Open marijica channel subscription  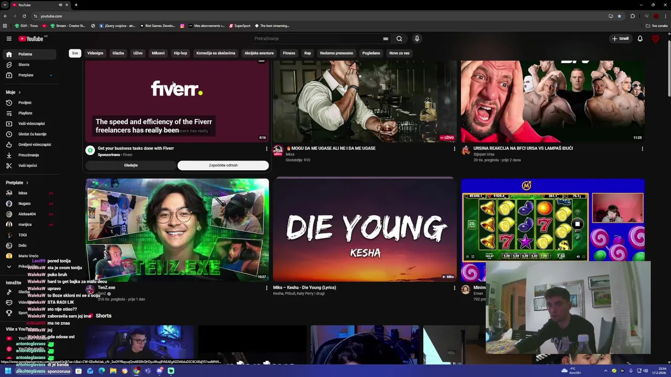(29, 224)
